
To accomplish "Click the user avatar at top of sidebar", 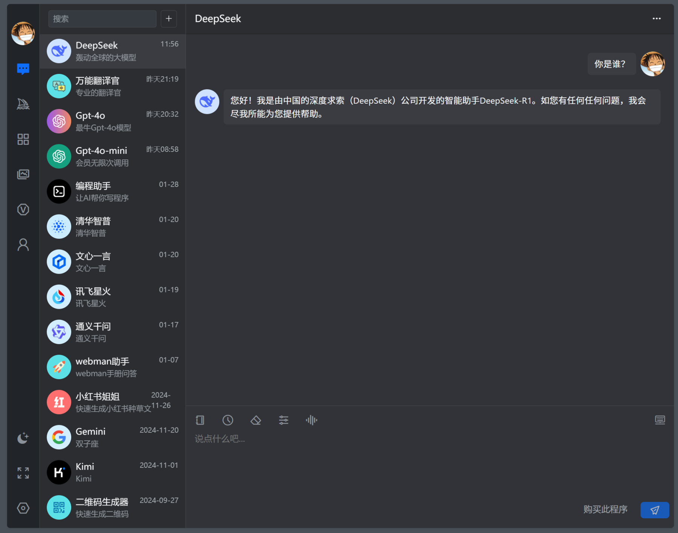I will (x=23, y=33).
